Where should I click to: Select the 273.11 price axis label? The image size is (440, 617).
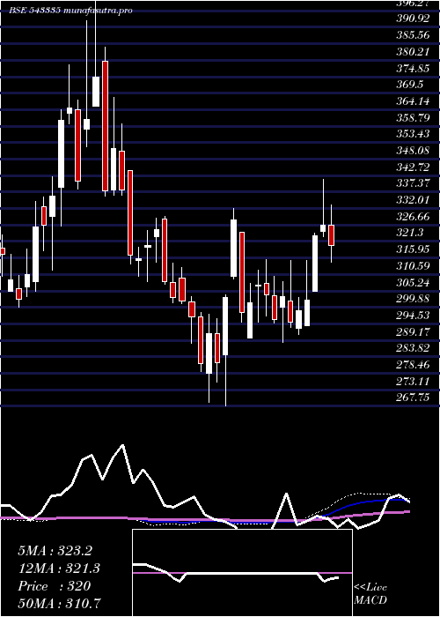click(413, 382)
